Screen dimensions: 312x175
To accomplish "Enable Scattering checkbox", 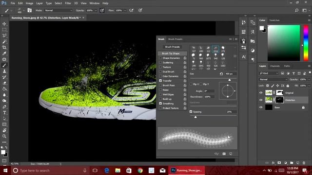I will click(160, 63).
